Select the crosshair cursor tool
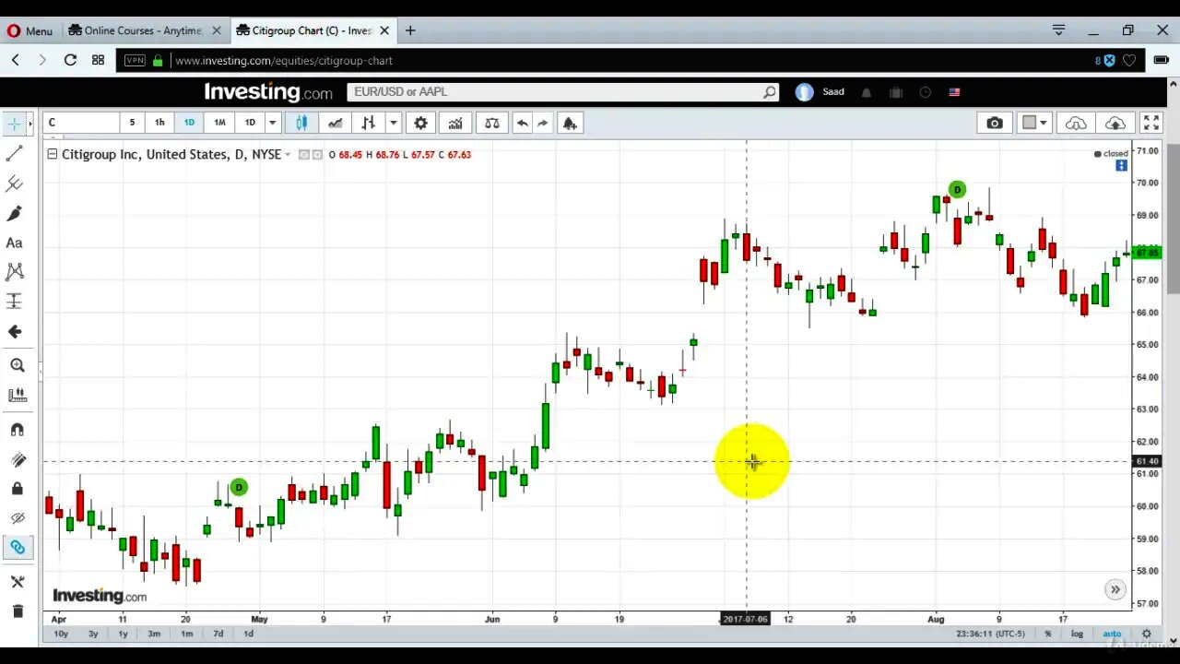The height and width of the screenshot is (664, 1180). click(x=15, y=124)
